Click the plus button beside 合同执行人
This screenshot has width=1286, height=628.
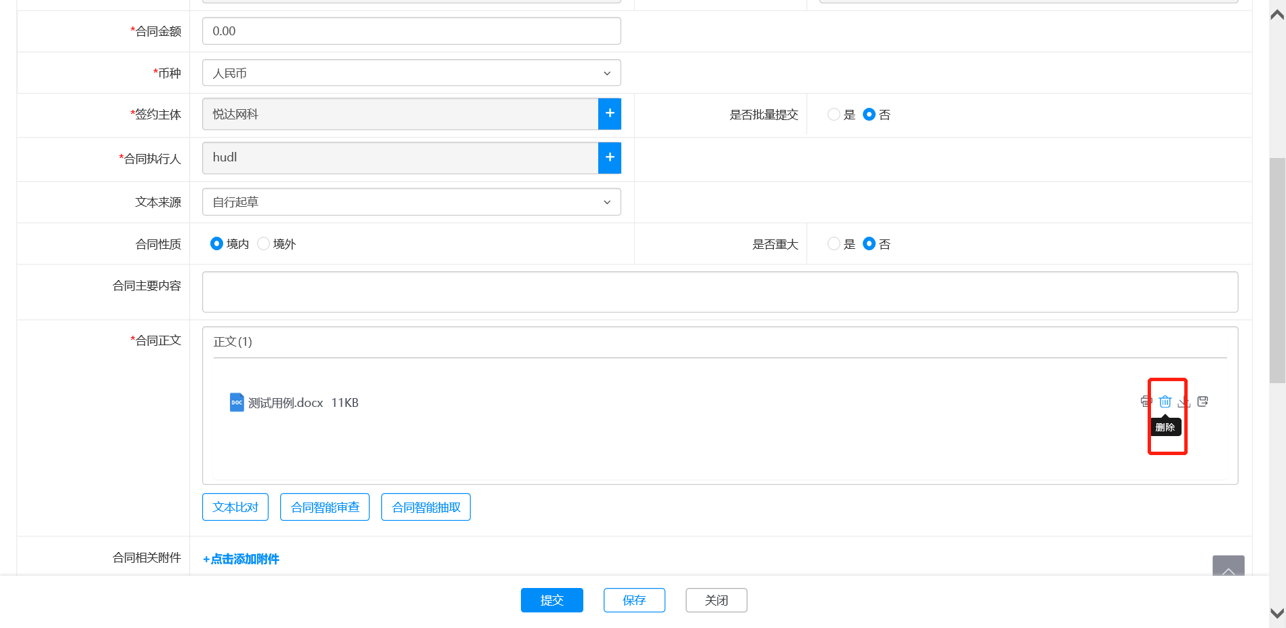coord(609,157)
